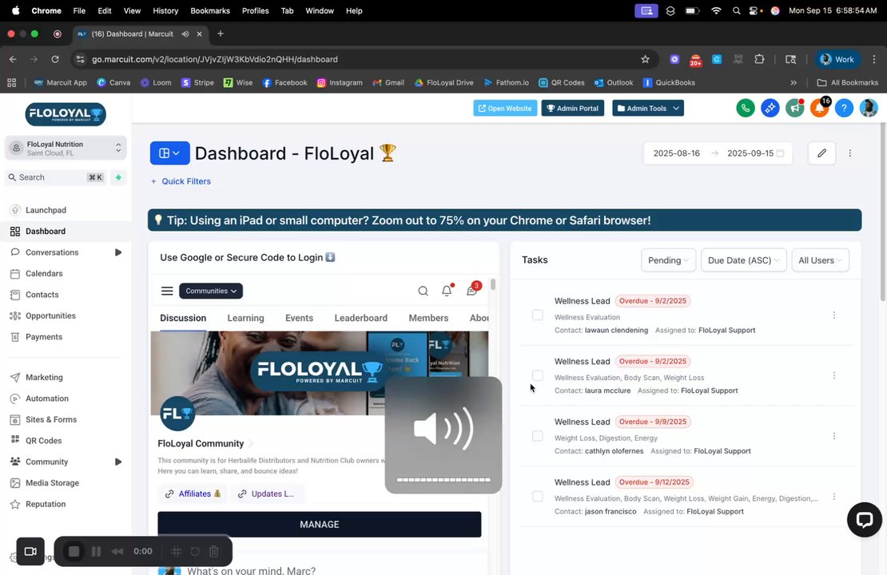Open the phone dialer icon

[745, 108]
